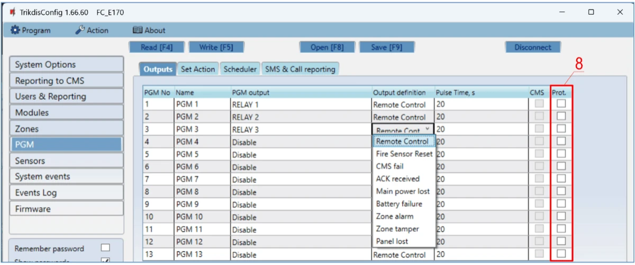Image resolution: width=635 pixels, height=265 pixels.
Task: Collapse the PGM 3 Output definition dropdown
Action: (427, 130)
